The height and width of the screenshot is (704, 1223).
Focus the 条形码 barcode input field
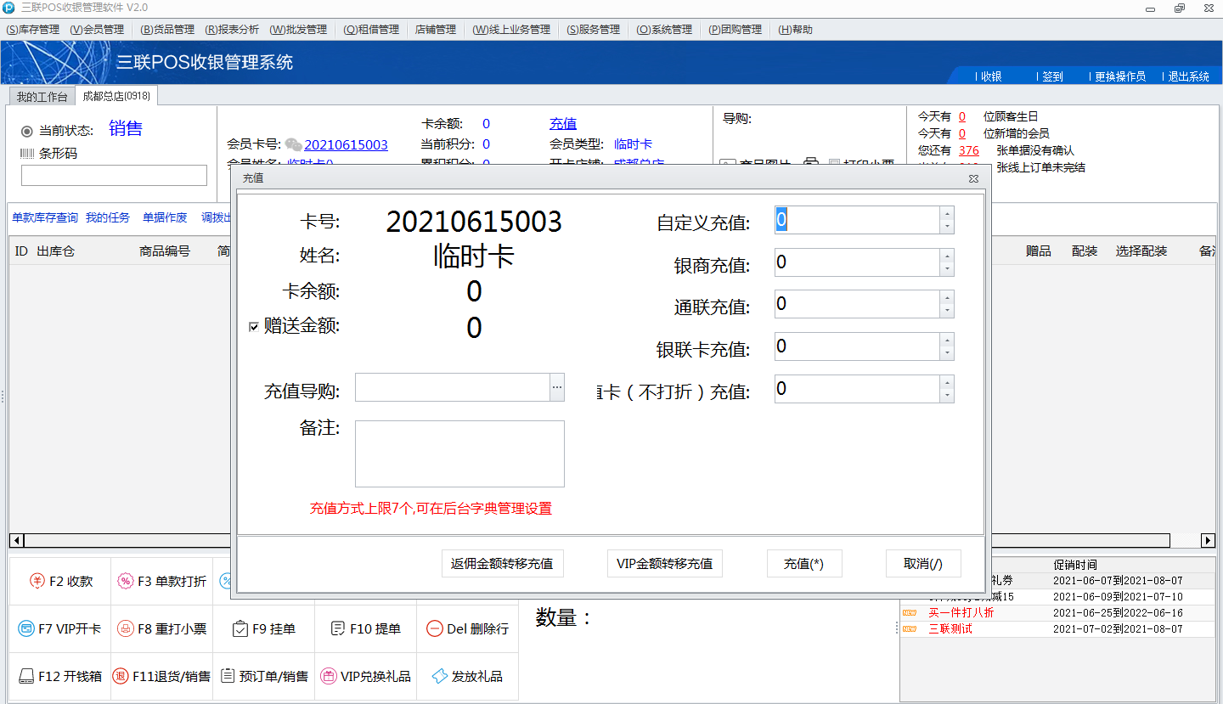[114, 175]
